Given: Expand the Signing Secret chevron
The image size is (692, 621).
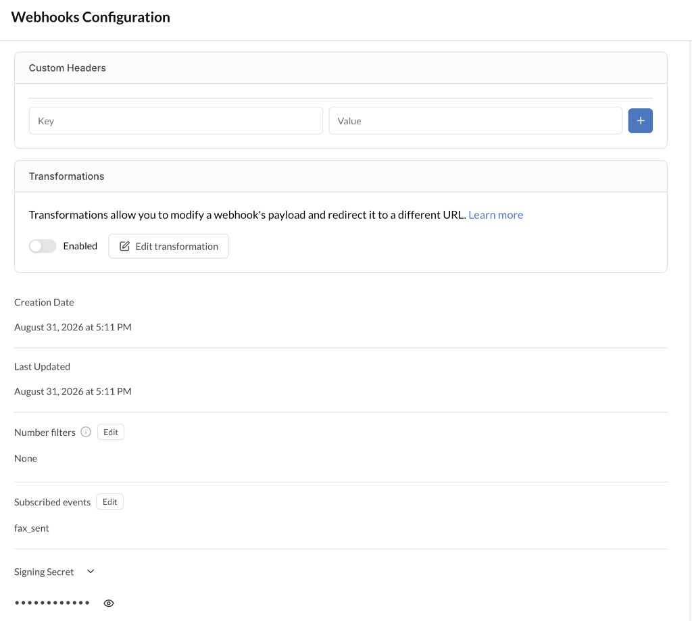Looking at the screenshot, I should point(91,571).
